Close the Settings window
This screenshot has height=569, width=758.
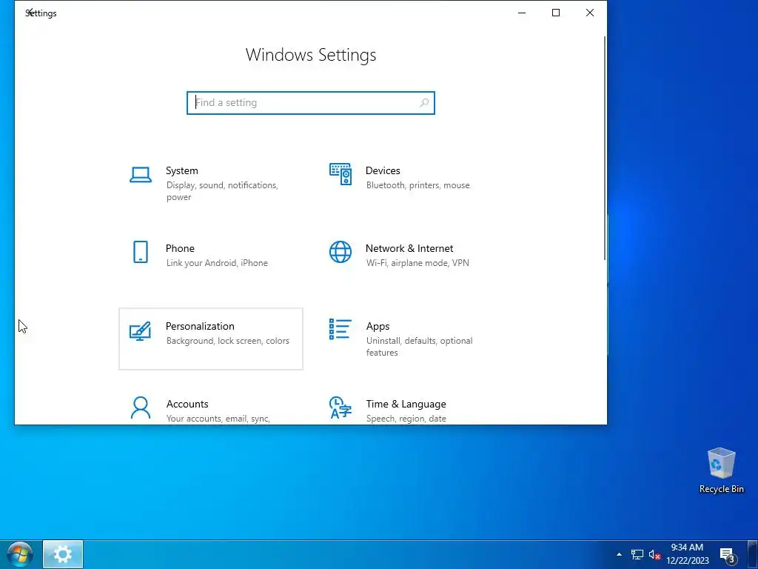tap(590, 13)
